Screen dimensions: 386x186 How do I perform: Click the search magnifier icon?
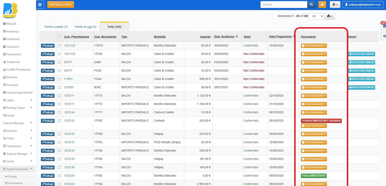point(311,5)
